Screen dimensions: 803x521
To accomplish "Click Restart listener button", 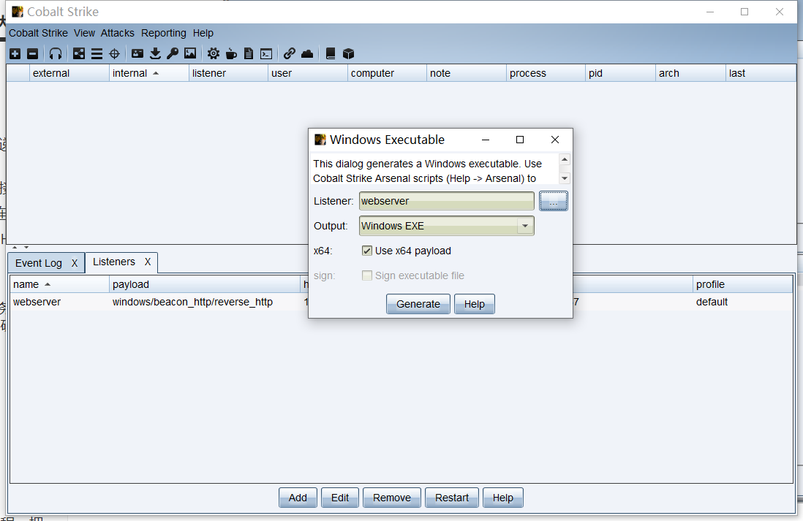I will pos(452,498).
